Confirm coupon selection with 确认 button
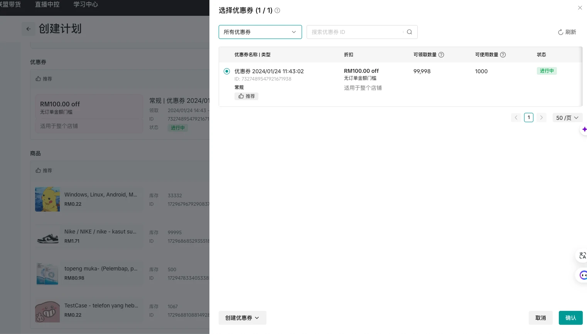This screenshot has height=334, width=587. pos(571,318)
